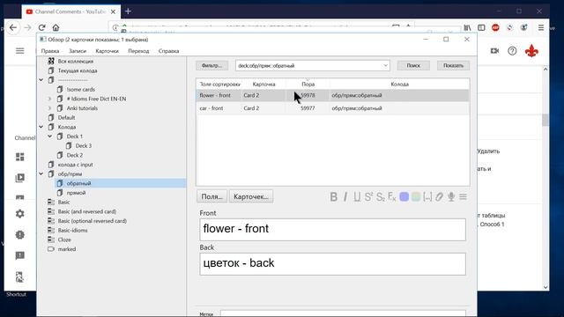
Task: Toggle bold formatting in the Anki editor
Action: coord(333,196)
